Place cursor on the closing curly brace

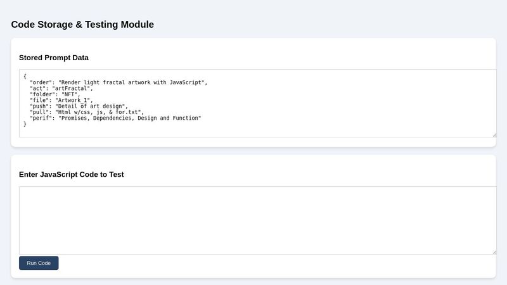click(25, 124)
